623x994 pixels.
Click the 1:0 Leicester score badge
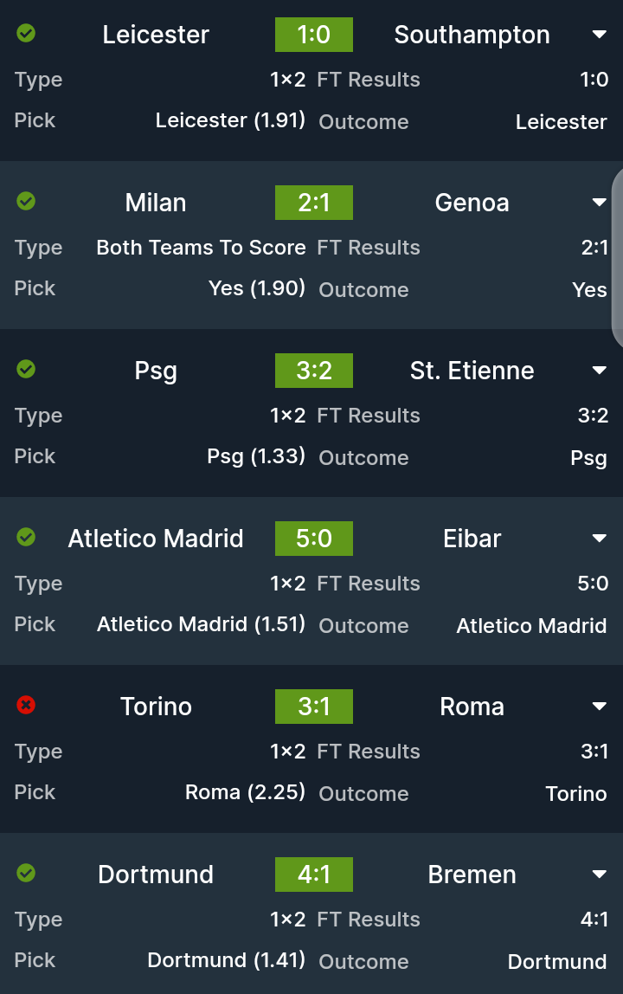click(x=314, y=35)
